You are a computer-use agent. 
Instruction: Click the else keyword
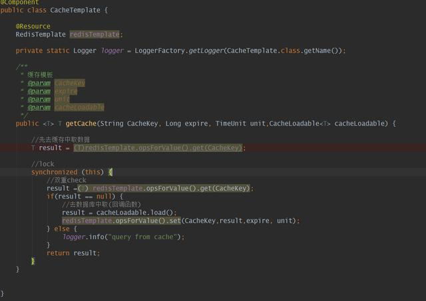62,229
